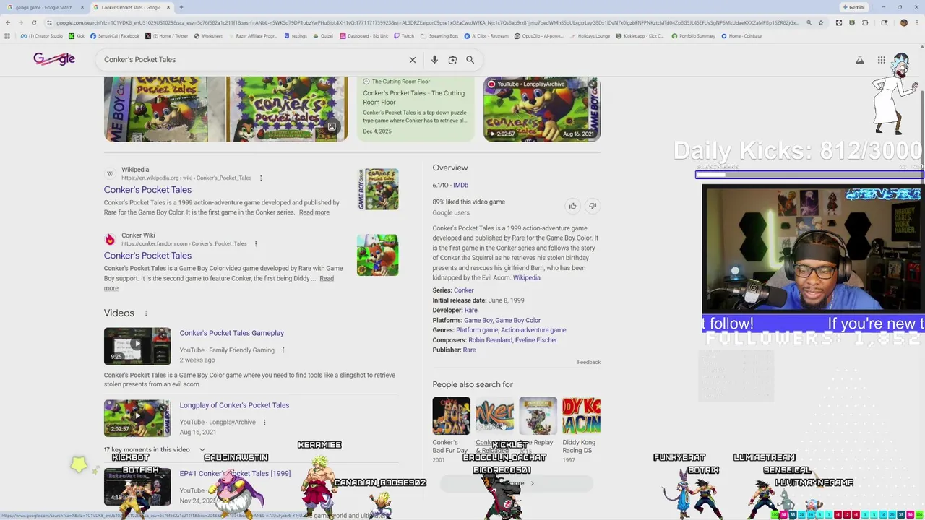Open the Game Boy Color platform link

518,321
